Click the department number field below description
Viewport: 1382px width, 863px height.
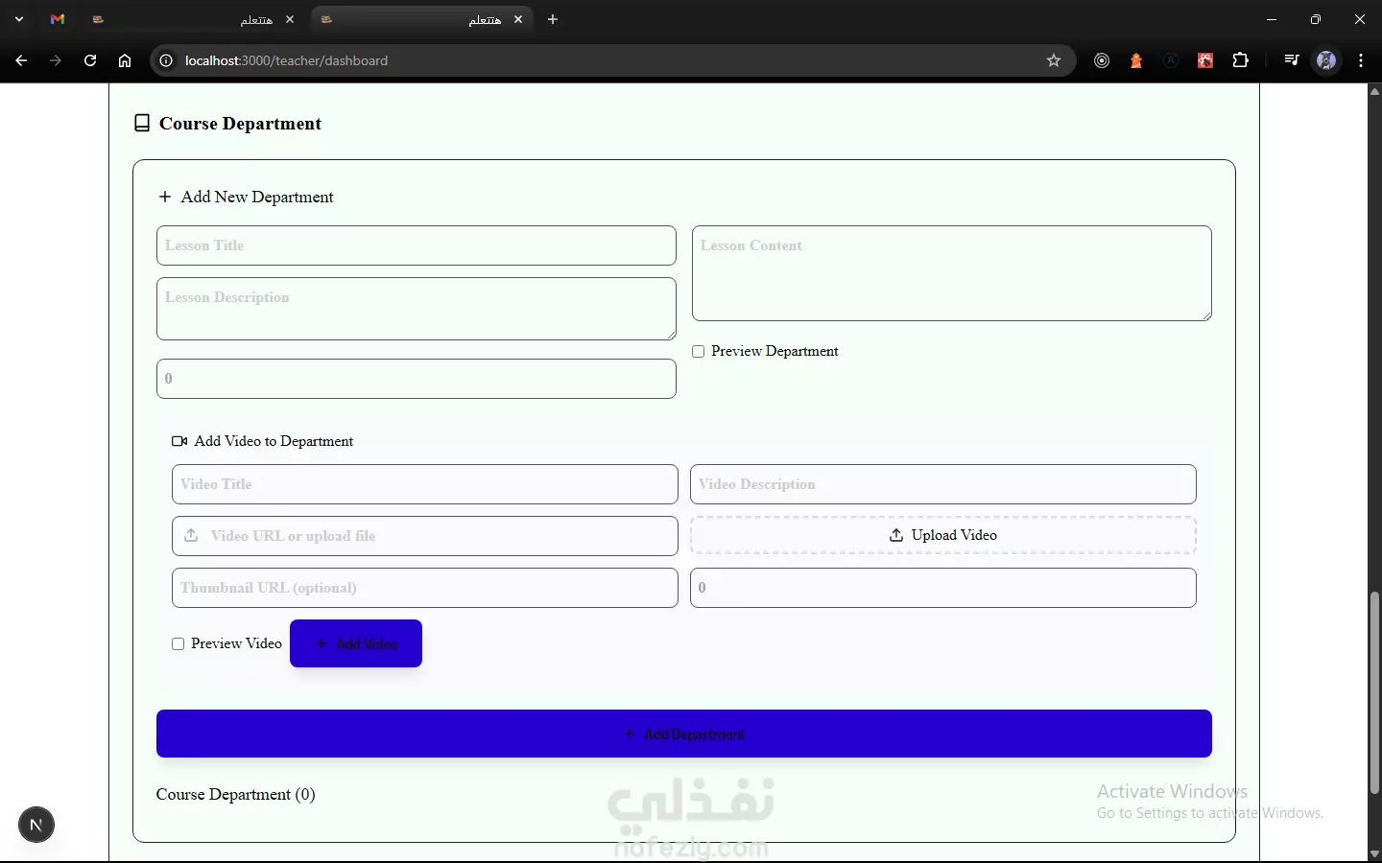(x=417, y=379)
